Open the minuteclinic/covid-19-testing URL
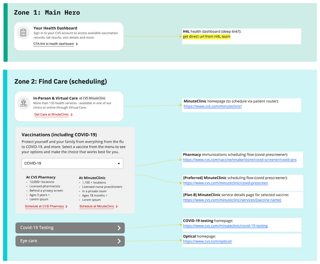This screenshot has height=264, width=320. coord(225,226)
